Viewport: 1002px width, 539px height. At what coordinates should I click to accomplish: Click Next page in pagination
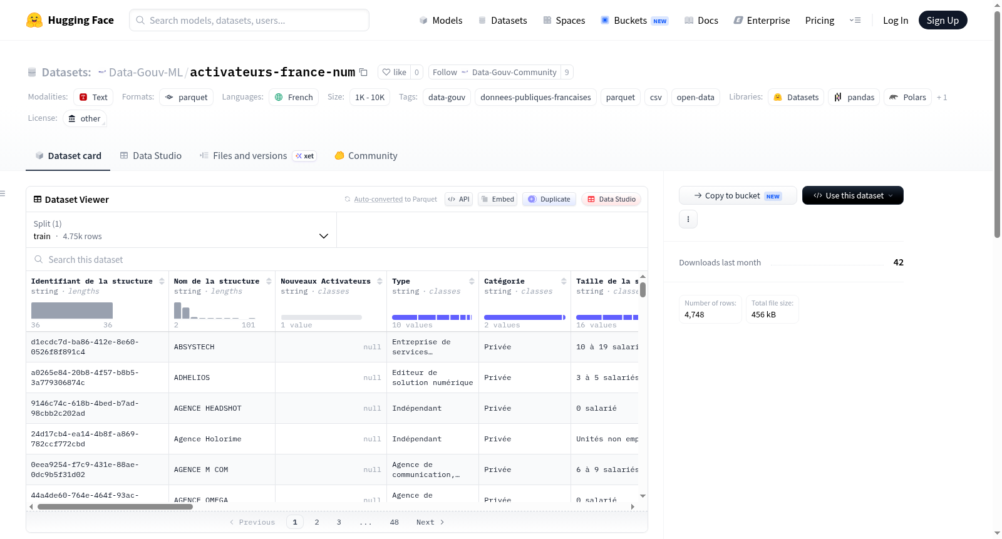[430, 522]
